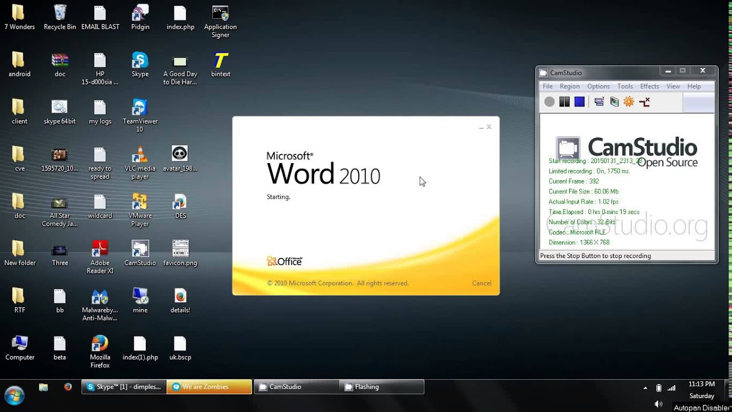732x412 pixels.
Task: Select the Application Signer icon
Action: pyautogui.click(x=220, y=22)
